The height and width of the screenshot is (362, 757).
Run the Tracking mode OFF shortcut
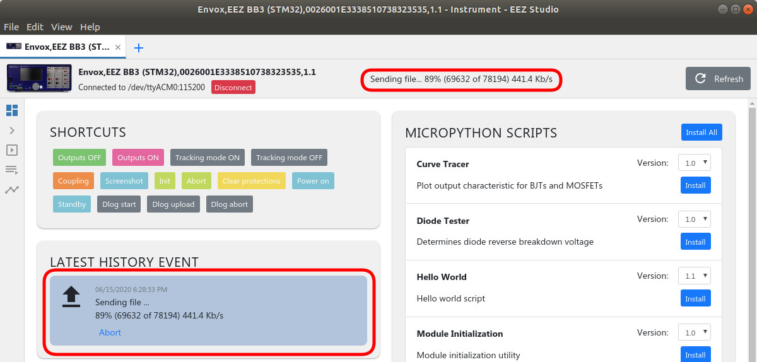click(289, 158)
